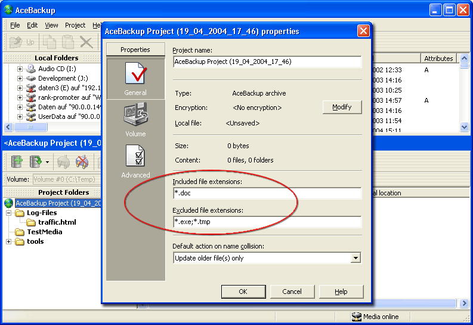Open the Edit menu
The image size is (473, 325).
32,25
